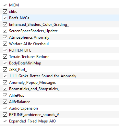This screenshot has height=126, width=119.
Task: Uncheck Warfare ALife Overhaul checkbox
Action: 5,44
